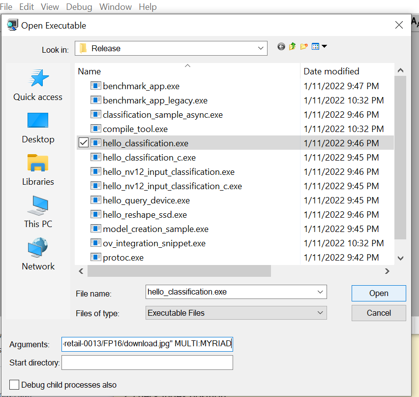
Task: Click the Open button
Action: [378, 293]
